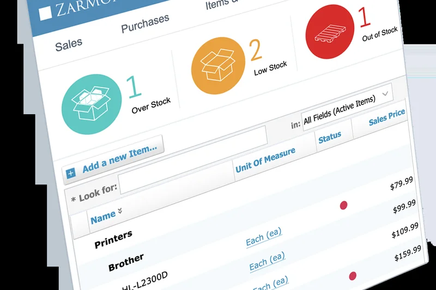
Task: Click the ZarMoney logo square
Action: pos(46,13)
